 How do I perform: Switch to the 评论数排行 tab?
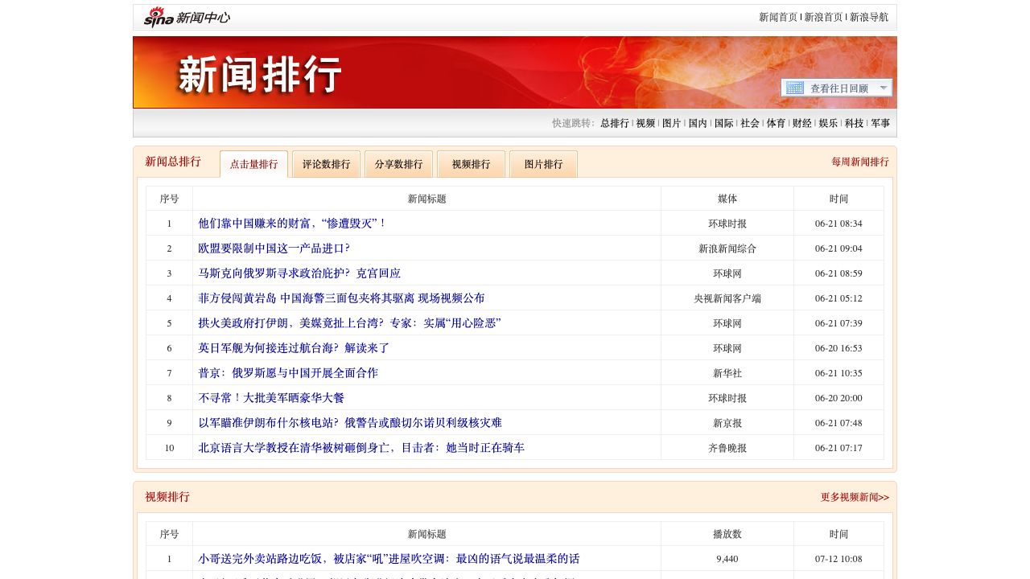point(326,164)
